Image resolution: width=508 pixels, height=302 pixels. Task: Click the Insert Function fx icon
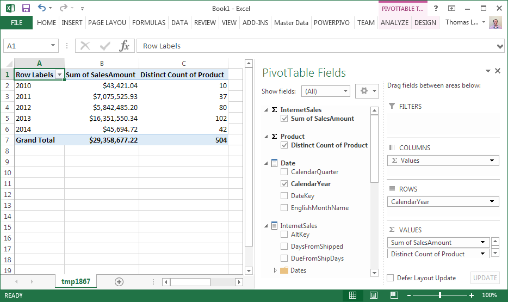[125, 46]
